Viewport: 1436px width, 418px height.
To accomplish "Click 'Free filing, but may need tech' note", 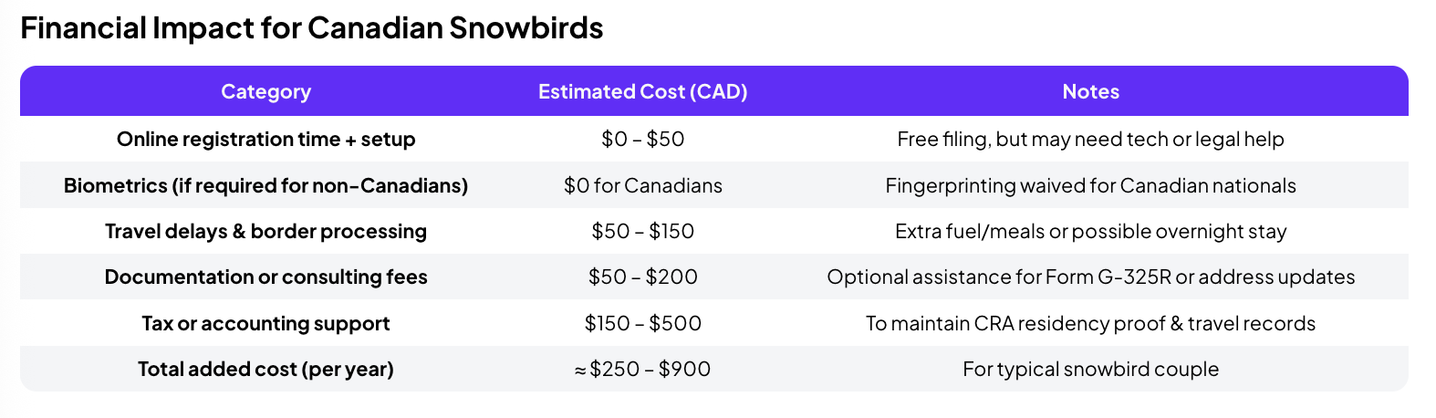I will 1090,139.
